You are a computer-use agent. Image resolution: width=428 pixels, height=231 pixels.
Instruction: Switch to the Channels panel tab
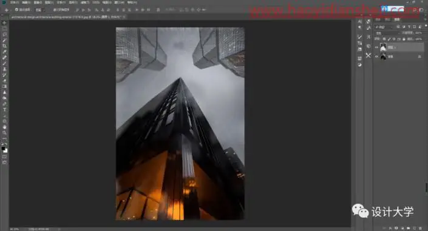pos(387,19)
